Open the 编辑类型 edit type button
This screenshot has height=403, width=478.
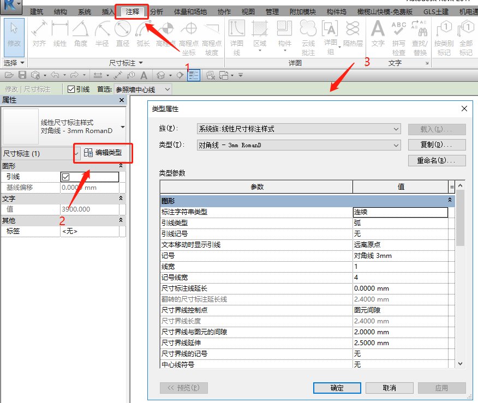(x=103, y=153)
